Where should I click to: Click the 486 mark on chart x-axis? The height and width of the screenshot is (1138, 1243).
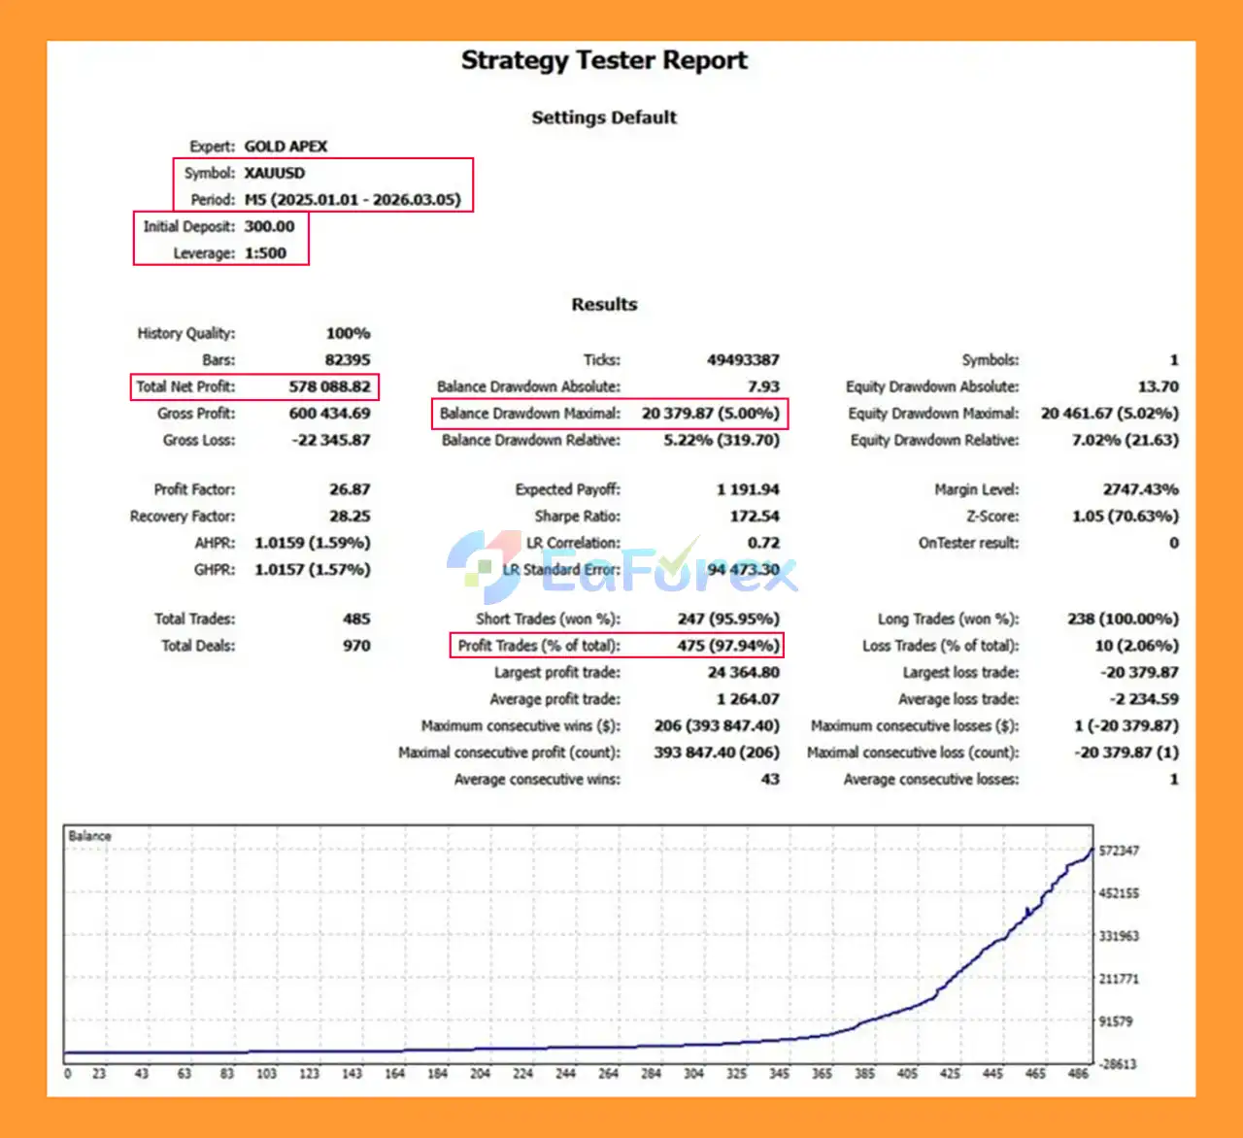[1078, 1074]
